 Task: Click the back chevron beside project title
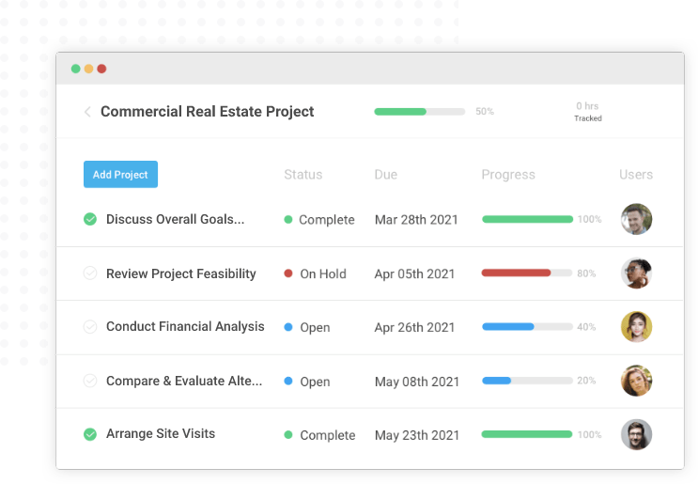click(x=87, y=112)
